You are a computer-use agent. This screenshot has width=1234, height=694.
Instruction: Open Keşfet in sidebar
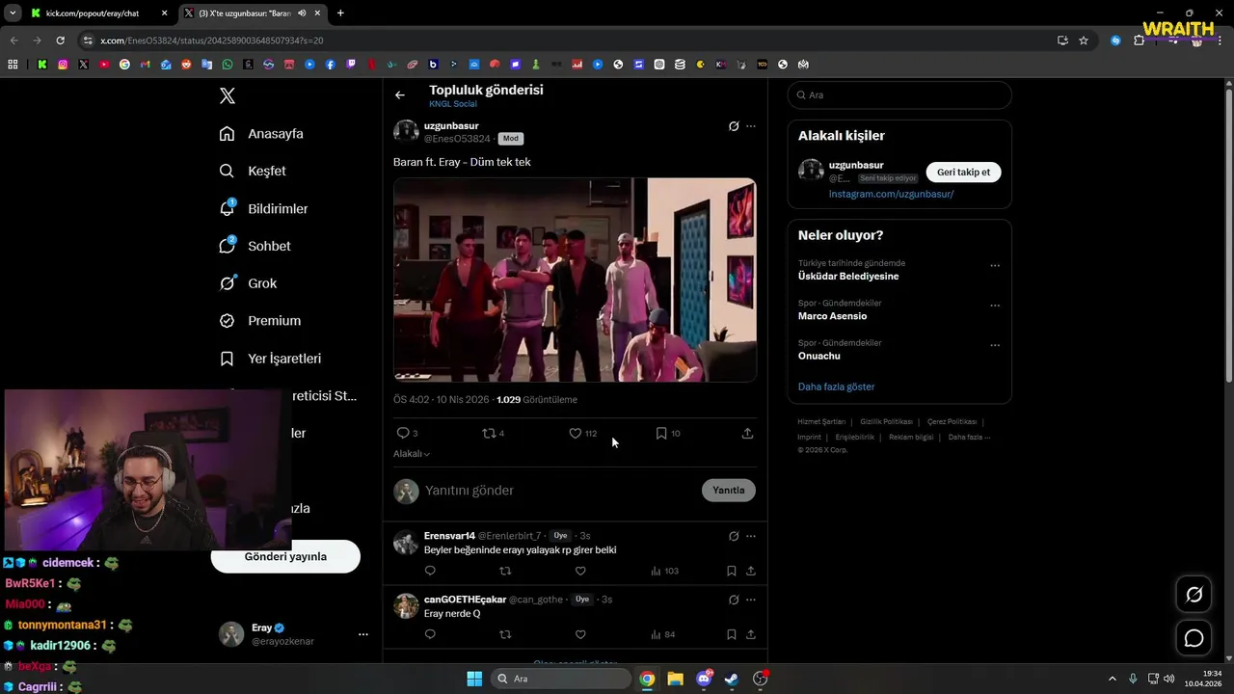coord(253,171)
